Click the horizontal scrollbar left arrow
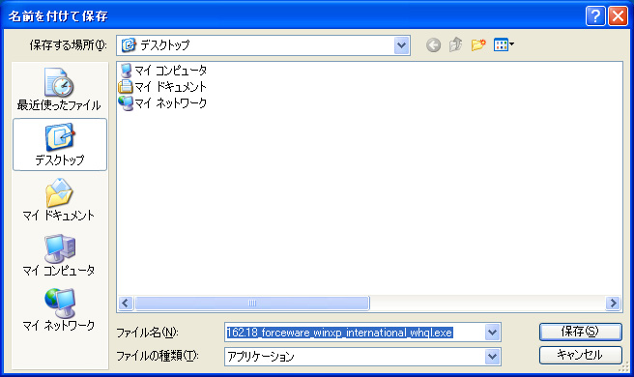This screenshot has width=634, height=377. coord(126,303)
